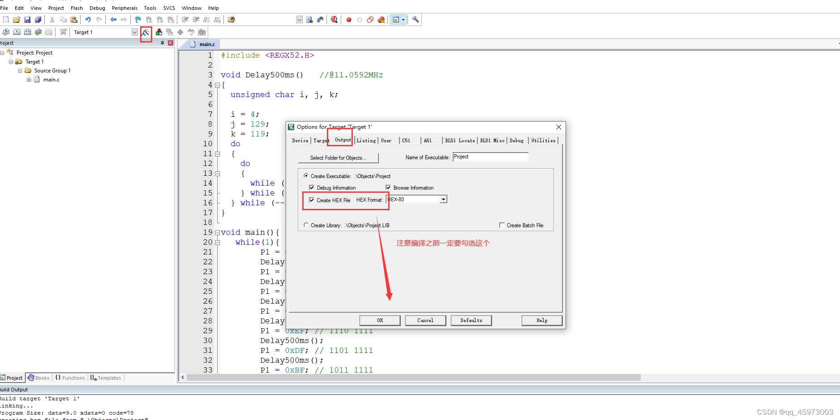Save the current file
Screen dimensions: 840x420
(x=27, y=20)
